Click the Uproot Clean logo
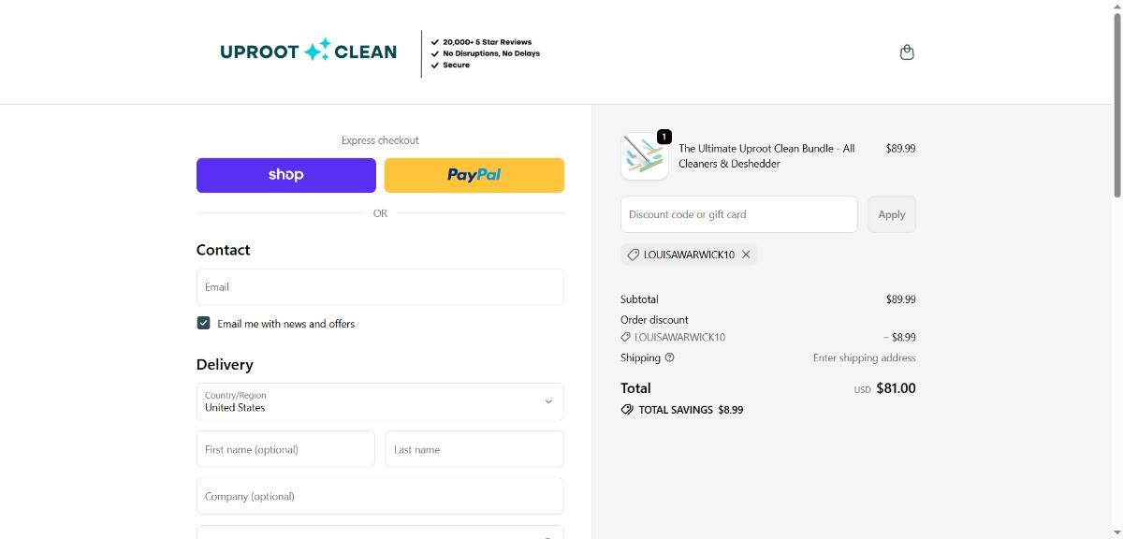Viewport: 1123px width, 539px height. pyautogui.click(x=308, y=51)
